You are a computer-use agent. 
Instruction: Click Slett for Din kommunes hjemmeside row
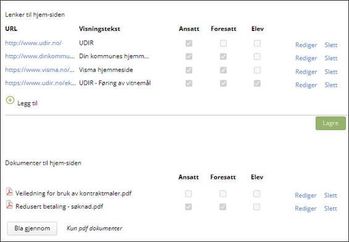pos(331,58)
